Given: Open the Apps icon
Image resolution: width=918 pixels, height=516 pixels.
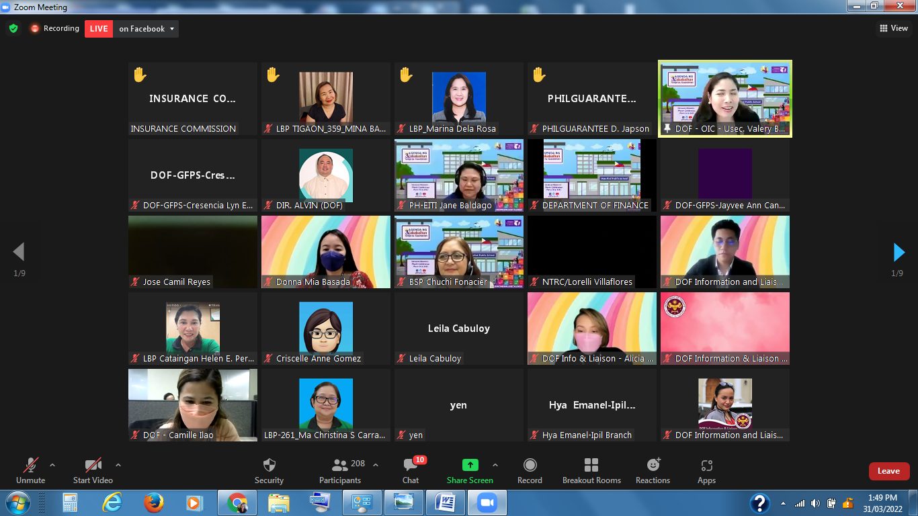Looking at the screenshot, I should pyautogui.click(x=706, y=465).
